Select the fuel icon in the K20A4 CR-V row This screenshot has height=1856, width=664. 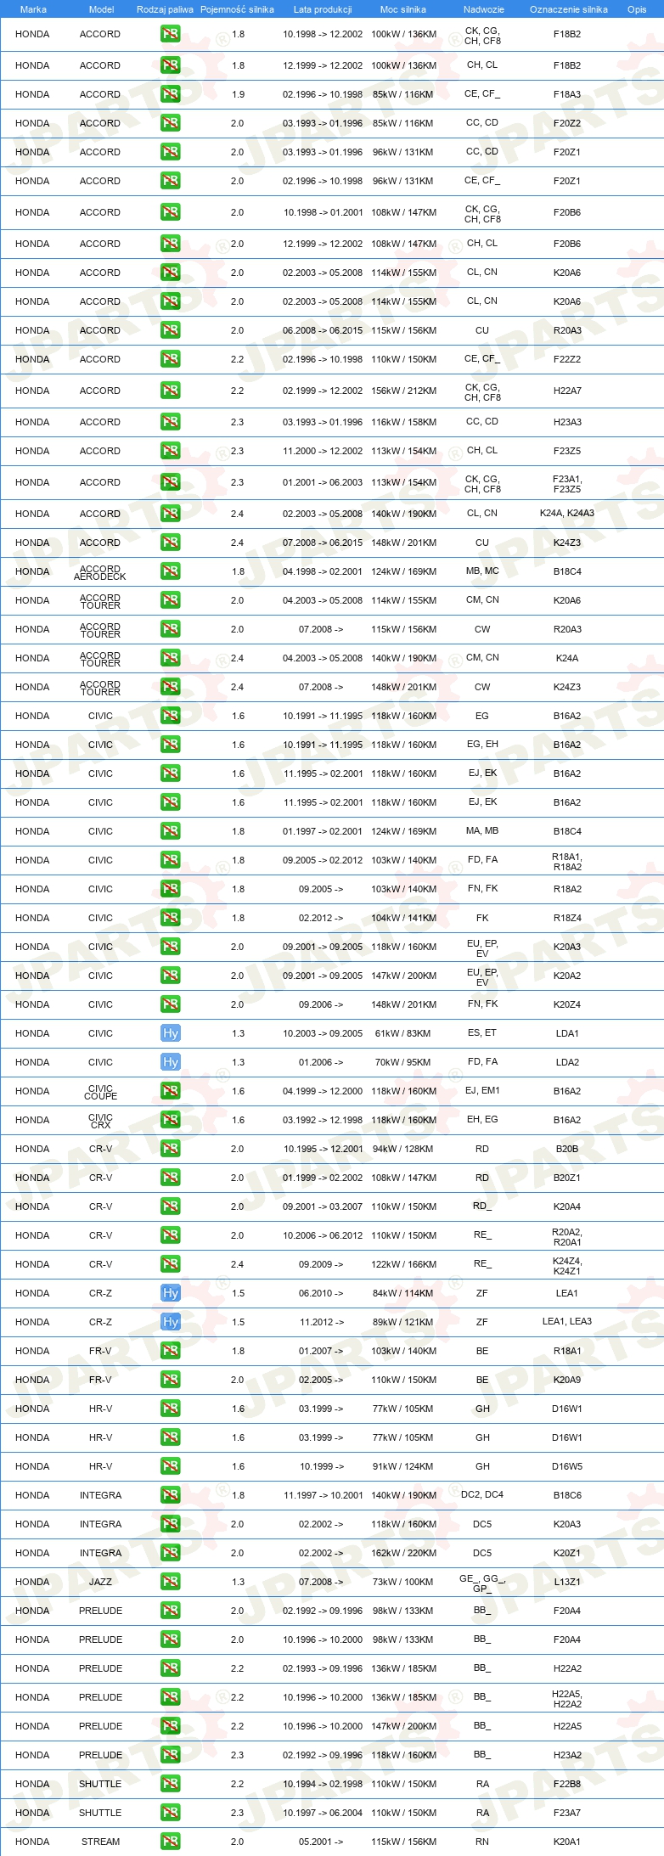(x=171, y=1206)
